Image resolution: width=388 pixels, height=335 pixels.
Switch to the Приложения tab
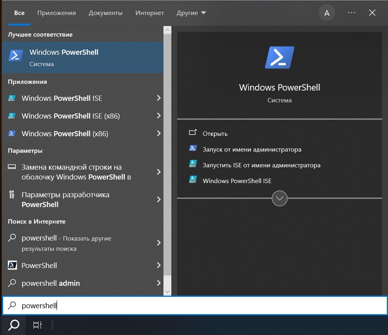pos(56,13)
